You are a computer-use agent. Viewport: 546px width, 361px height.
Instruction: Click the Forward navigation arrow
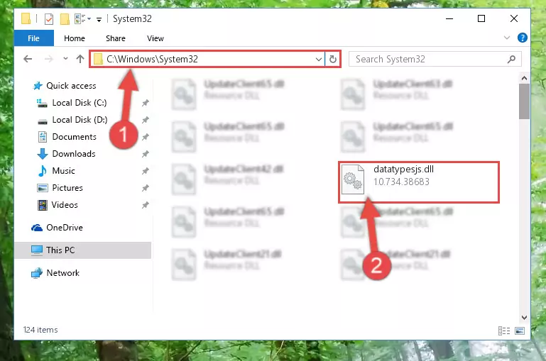(49, 59)
